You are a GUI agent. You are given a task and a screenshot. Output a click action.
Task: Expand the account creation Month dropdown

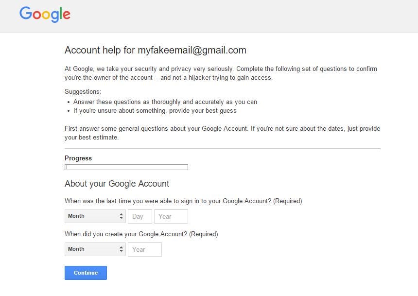point(95,249)
